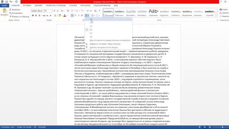
Task: Open the shading color dropdown
Action: click(94, 15)
